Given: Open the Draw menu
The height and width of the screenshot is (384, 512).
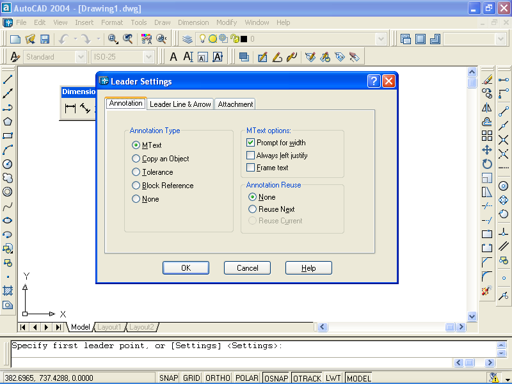Looking at the screenshot, I should [163, 22].
